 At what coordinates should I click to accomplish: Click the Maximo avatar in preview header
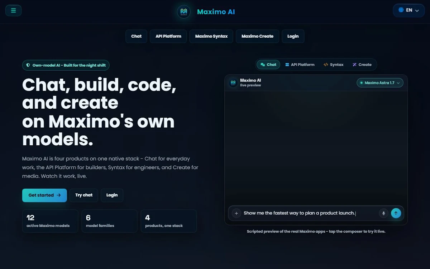click(x=233, y=83)
